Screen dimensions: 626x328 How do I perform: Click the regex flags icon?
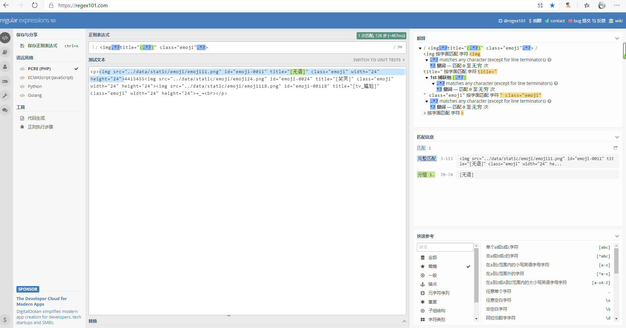tap(400, 47)
